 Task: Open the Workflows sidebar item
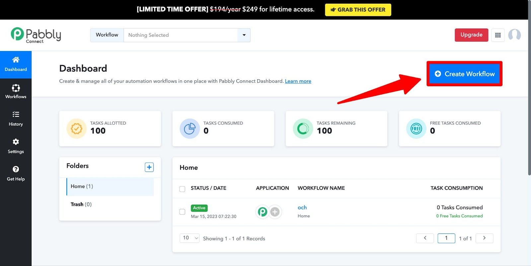coord(16,92)
